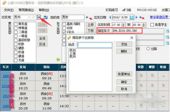Select 杭州 in the station list

point(73,57)
